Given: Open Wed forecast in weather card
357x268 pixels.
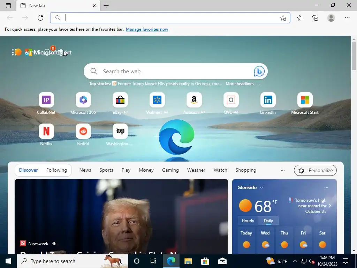Looking at the screenshot, I should pos(265,240).
